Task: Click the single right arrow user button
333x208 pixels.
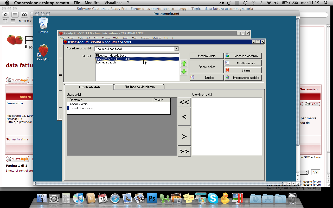Action: pos(184,136)
